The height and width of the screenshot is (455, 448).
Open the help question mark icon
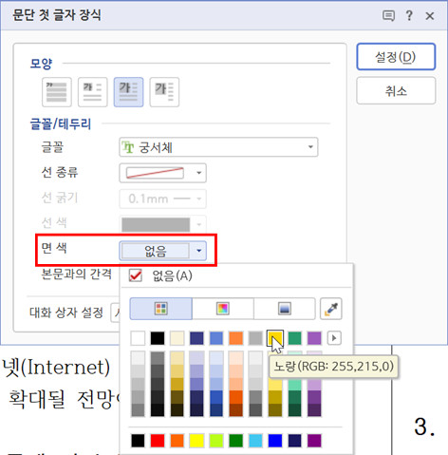[x=409, y=15]
